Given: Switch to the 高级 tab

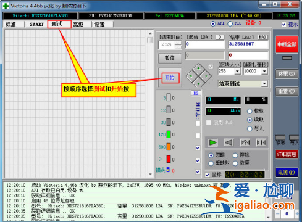Looking at the screenshot, I should tap(78, 24).
